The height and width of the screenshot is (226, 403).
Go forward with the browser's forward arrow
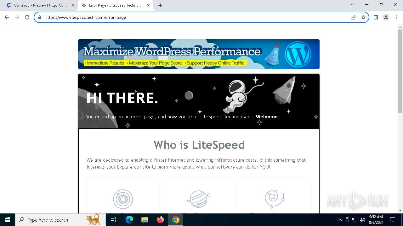coord(17,17)
